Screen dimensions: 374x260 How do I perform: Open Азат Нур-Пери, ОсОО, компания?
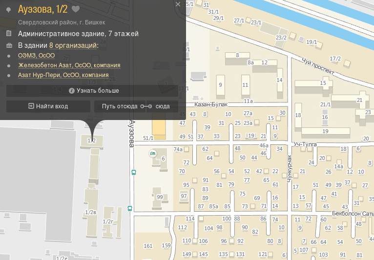(x=63, y=75)
